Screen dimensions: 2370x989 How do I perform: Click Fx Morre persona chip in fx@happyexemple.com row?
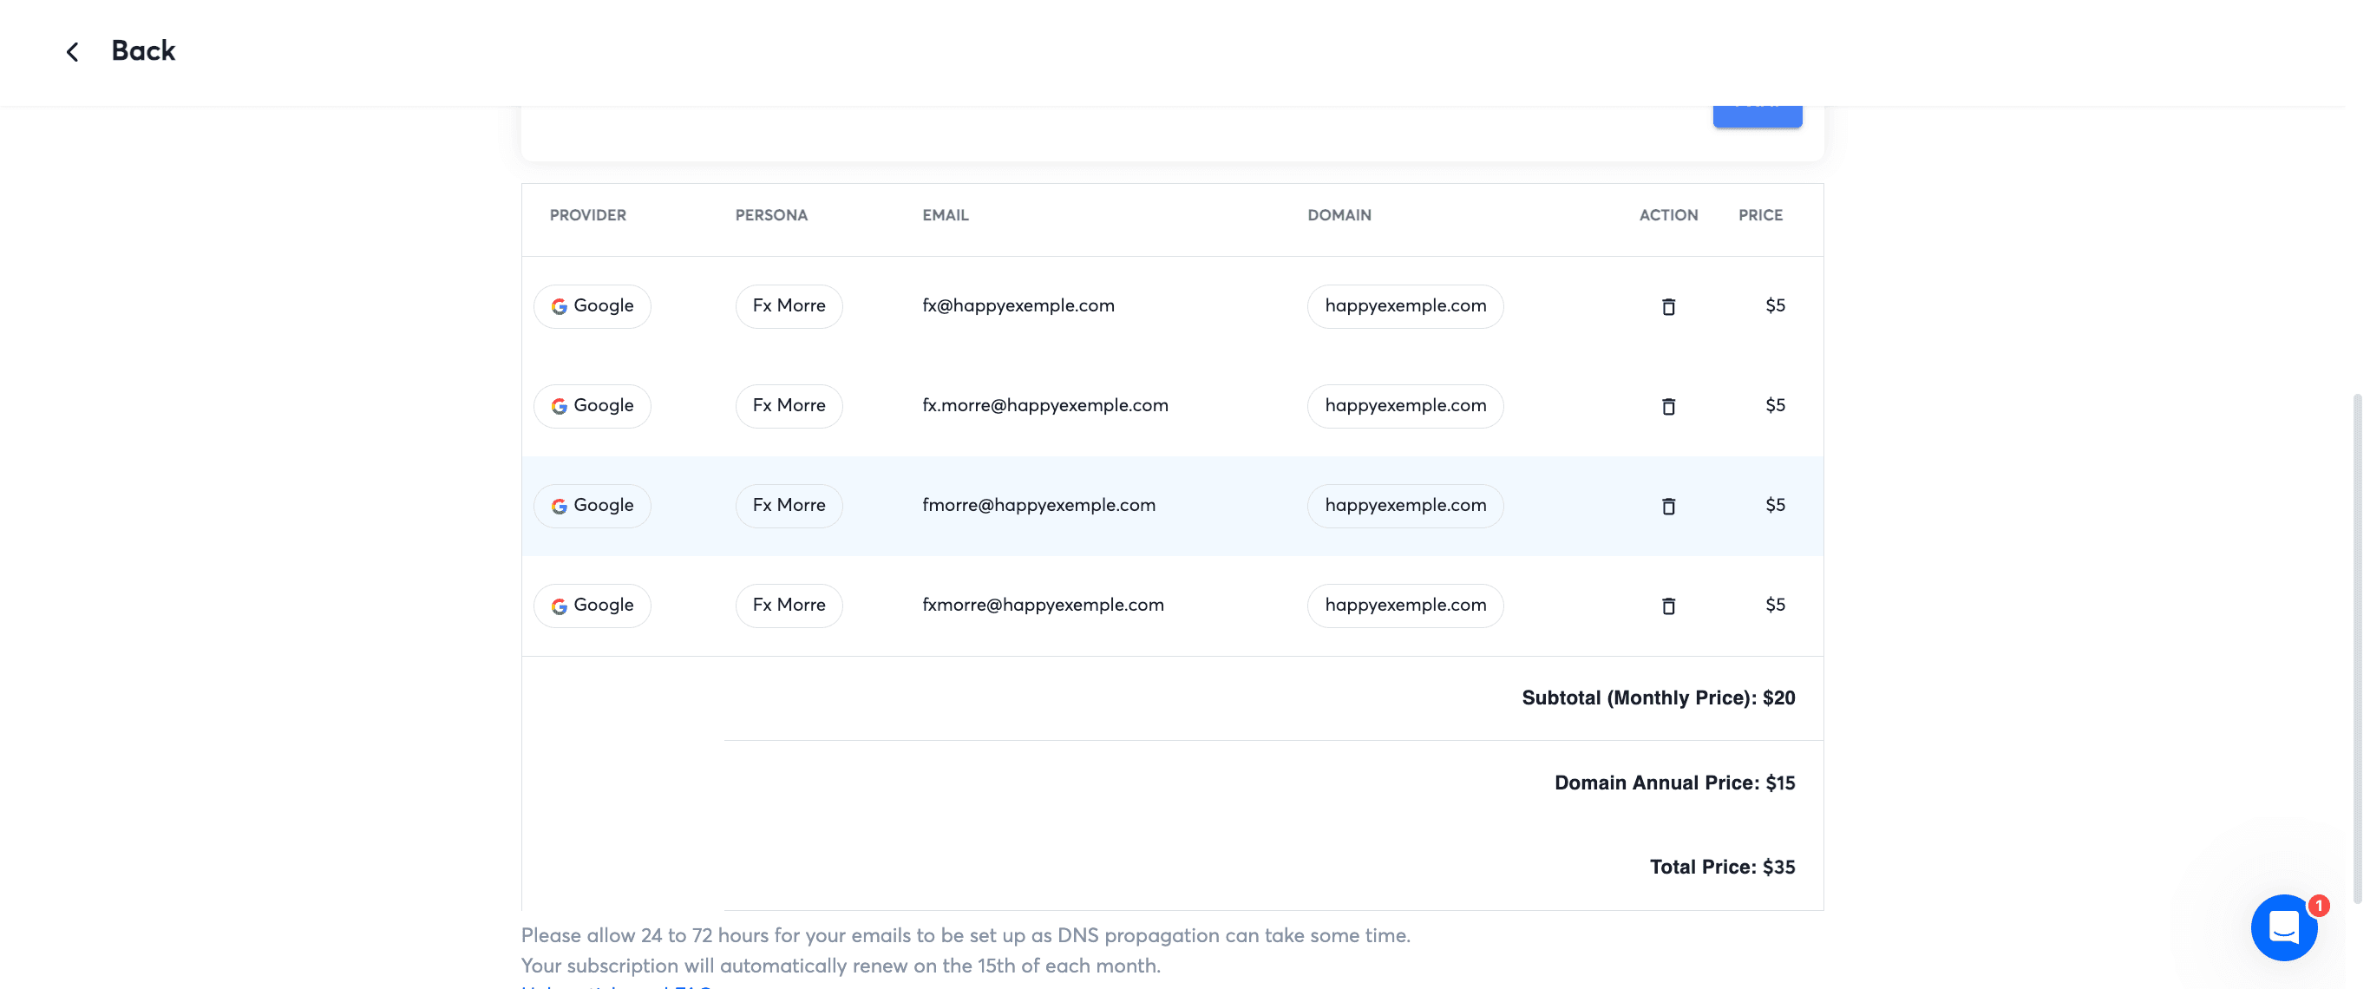point(789,306)
